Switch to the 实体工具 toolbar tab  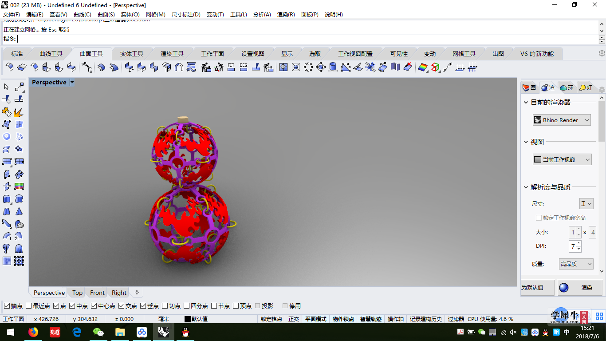point(132,54)
